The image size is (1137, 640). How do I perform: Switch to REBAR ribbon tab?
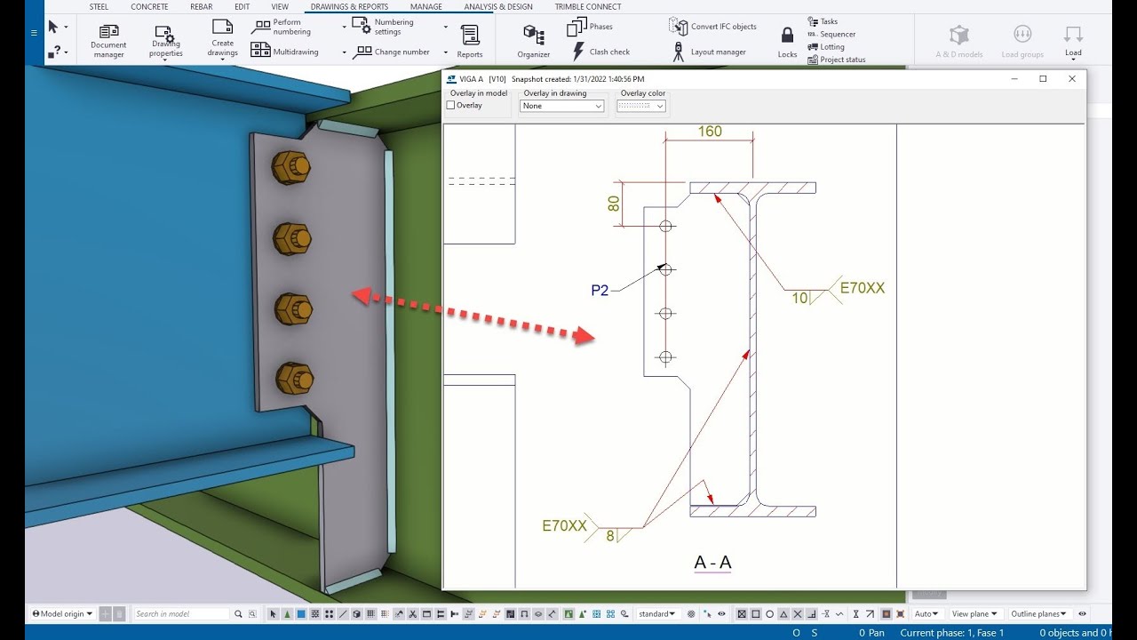tap(202, 6)
